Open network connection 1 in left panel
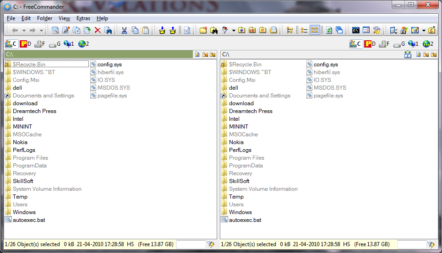442x253 pixels. tap(69, 44)
